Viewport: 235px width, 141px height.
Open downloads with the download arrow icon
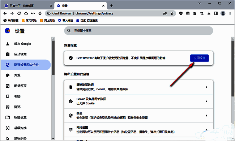209,13
